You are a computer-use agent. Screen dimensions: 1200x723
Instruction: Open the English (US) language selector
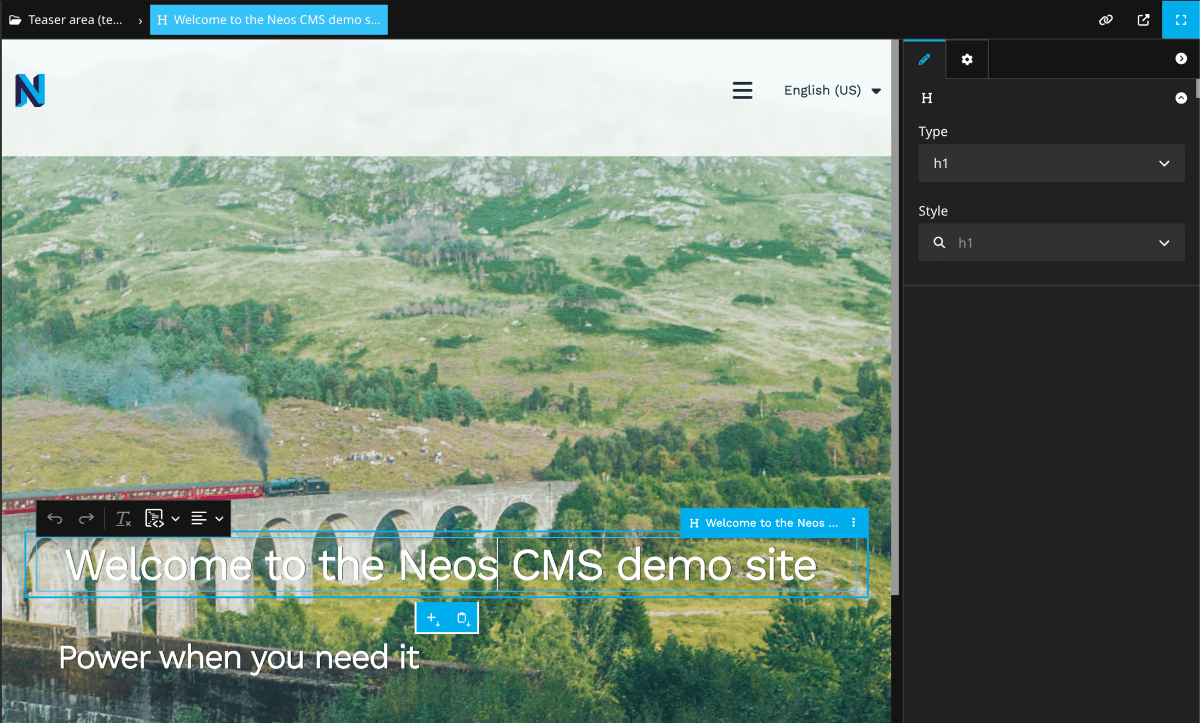tap(832, 90)
